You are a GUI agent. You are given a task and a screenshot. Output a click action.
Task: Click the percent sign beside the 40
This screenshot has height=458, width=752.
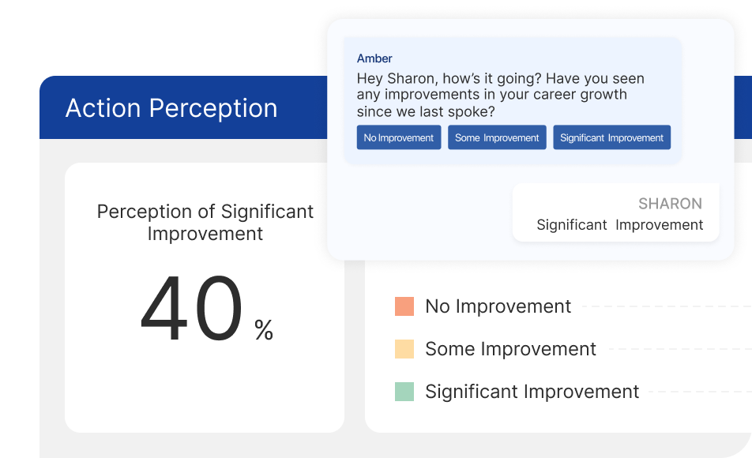(264, 329)
